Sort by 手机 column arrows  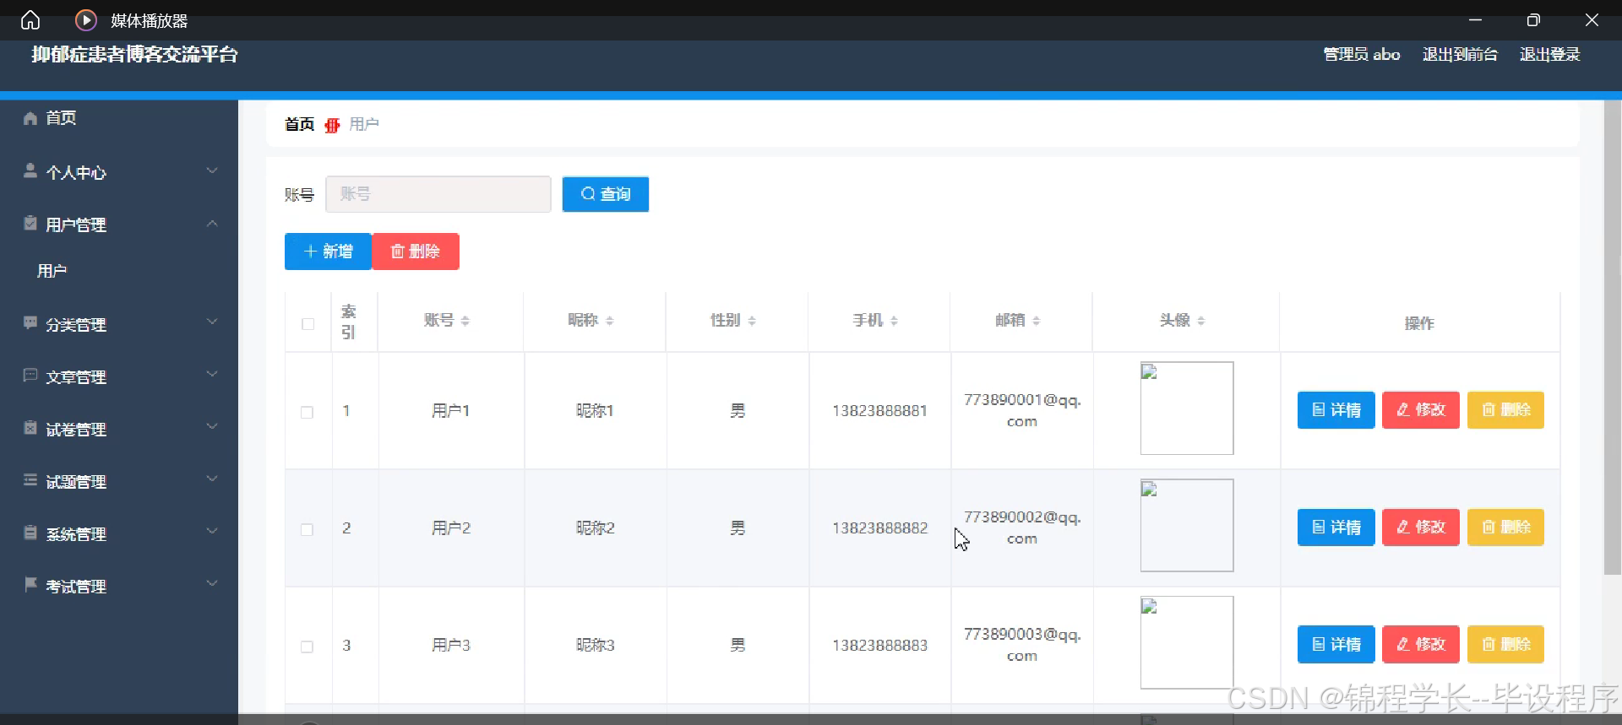(x=894, y=321)
